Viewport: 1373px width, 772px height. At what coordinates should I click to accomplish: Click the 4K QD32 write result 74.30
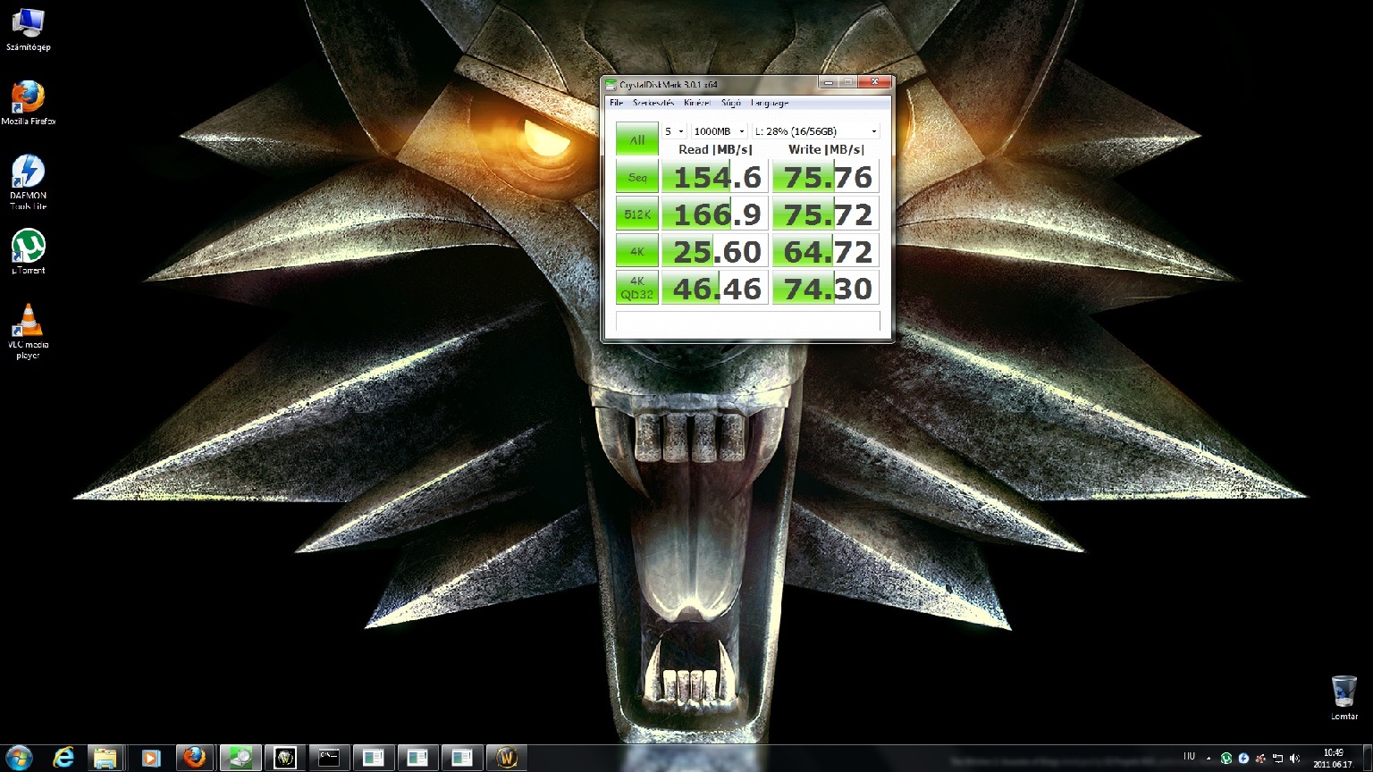826,288
